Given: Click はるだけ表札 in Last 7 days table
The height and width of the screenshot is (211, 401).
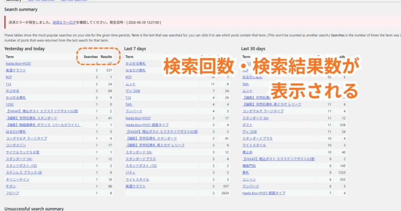Looking at the screenshot, I should (x=135, y=71).
